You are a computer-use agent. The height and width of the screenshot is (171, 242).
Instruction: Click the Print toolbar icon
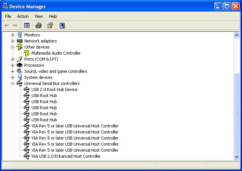point(38,25)
